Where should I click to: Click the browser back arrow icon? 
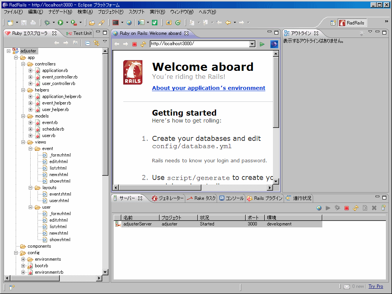point(117,44)
